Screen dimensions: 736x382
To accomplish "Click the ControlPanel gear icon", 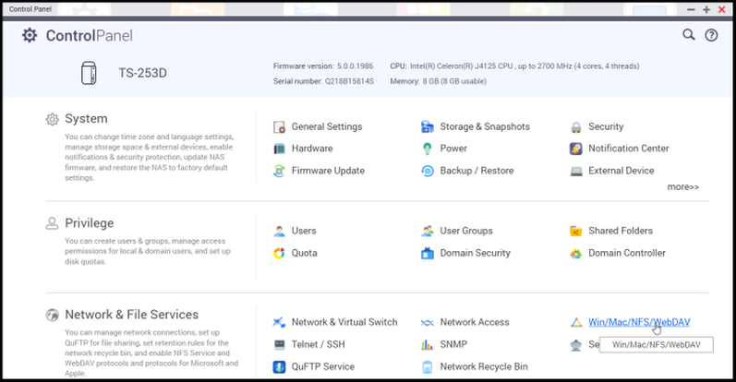I will coord(30,35).
